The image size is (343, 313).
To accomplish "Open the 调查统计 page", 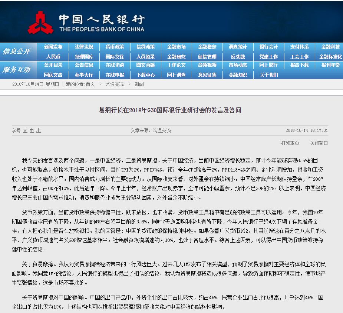I will pyautogui.click(x=238, y=47).
